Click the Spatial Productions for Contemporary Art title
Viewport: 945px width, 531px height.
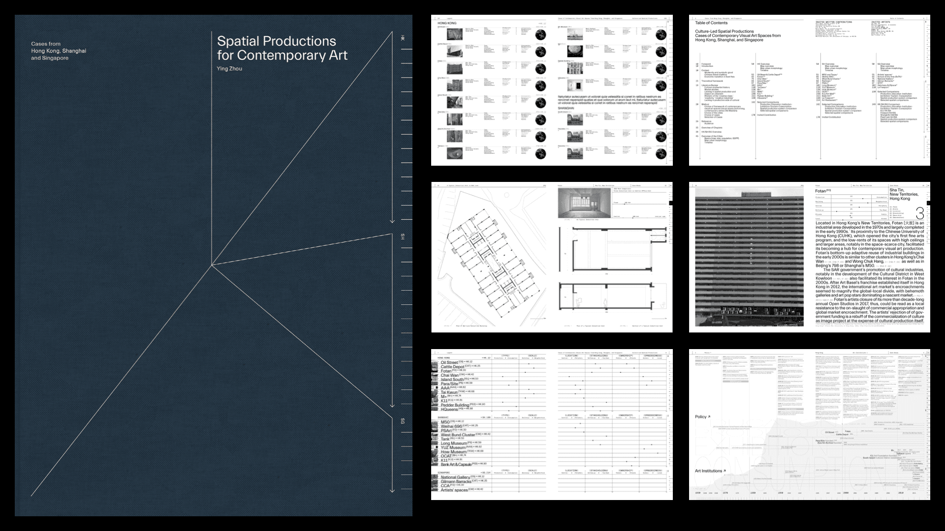282,48
